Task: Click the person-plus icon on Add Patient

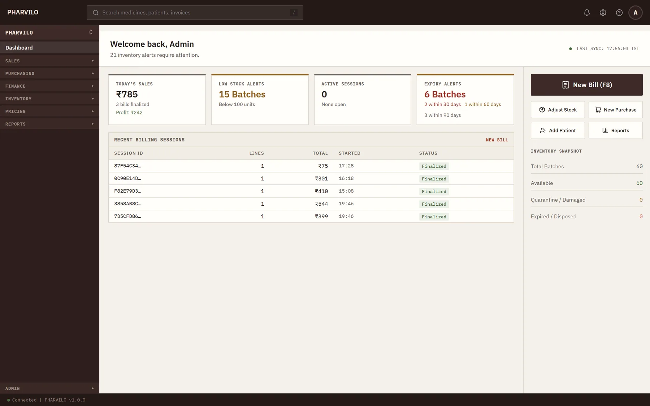Action: (543, 131)
